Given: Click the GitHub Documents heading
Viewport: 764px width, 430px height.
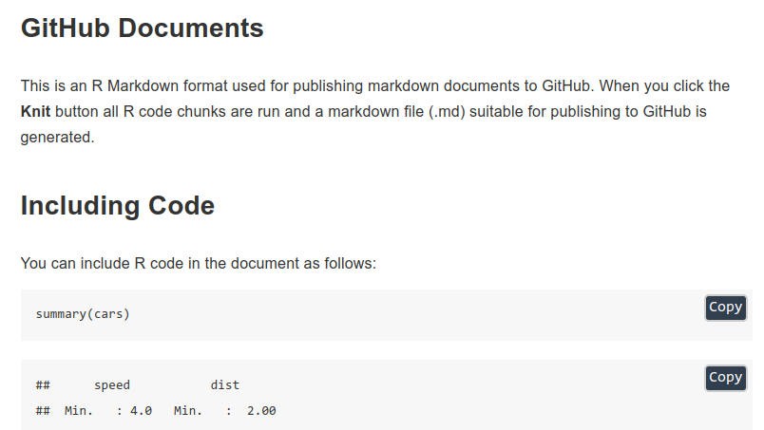Looking at the screenshot, I should pyautogui.click(x=142, y=28).
